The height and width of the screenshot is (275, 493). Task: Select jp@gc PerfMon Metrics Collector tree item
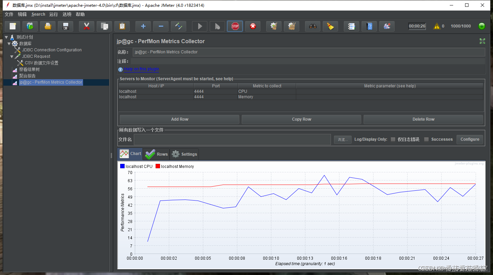click(x=51, y=82)
